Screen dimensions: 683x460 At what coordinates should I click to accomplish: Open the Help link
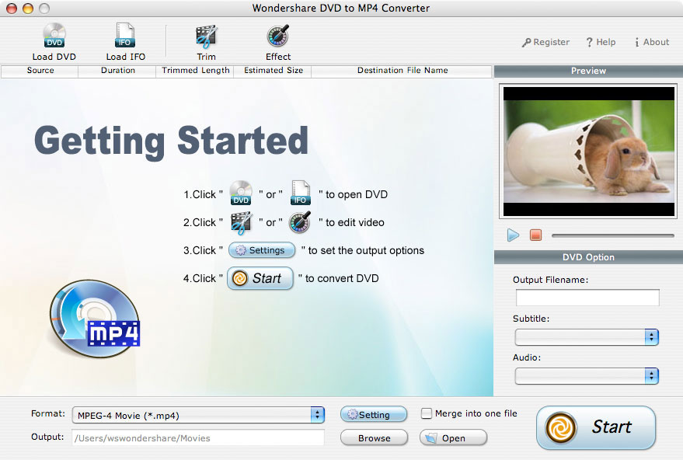(601, 42)
